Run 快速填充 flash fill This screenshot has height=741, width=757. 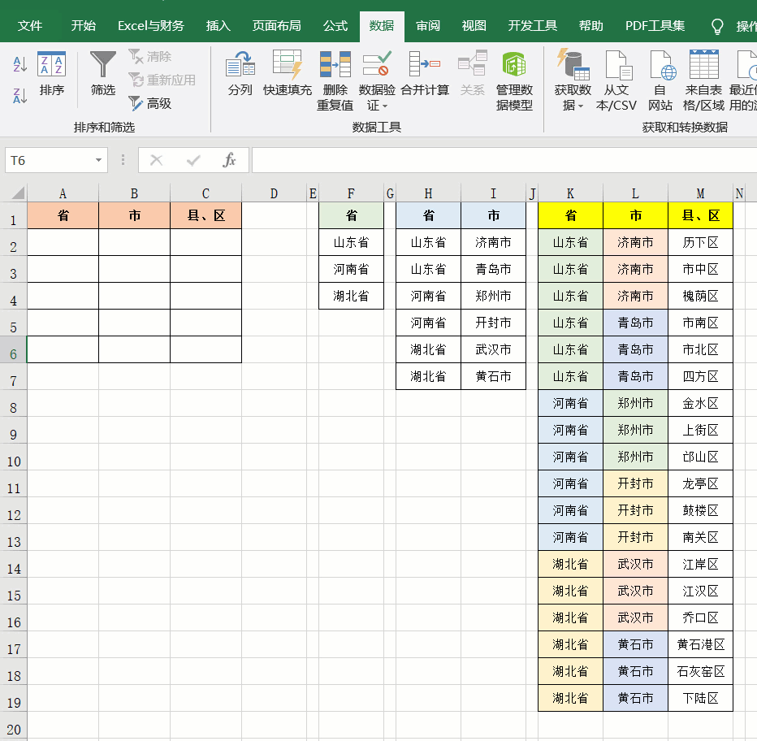point(288,73)
